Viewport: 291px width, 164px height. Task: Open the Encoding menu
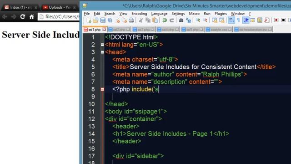(139, 14)
